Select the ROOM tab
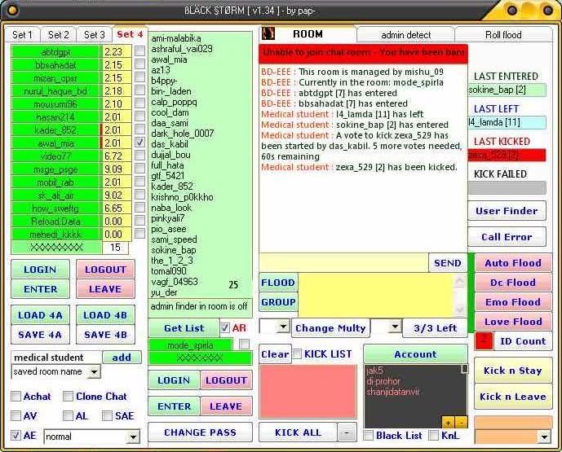 tap(308, 34)
